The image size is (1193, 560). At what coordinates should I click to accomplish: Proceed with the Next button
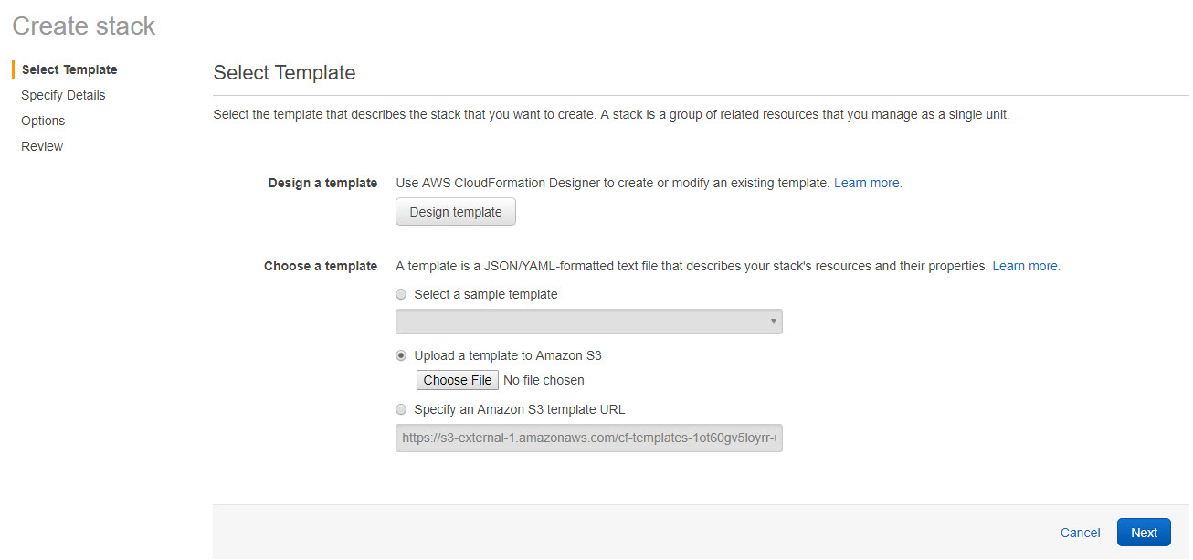pos(1144,533)
